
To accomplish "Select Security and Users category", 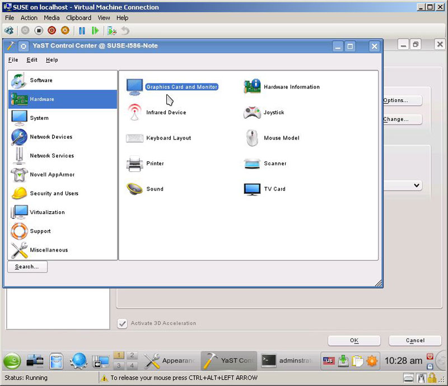I will [x=63, y=194].
